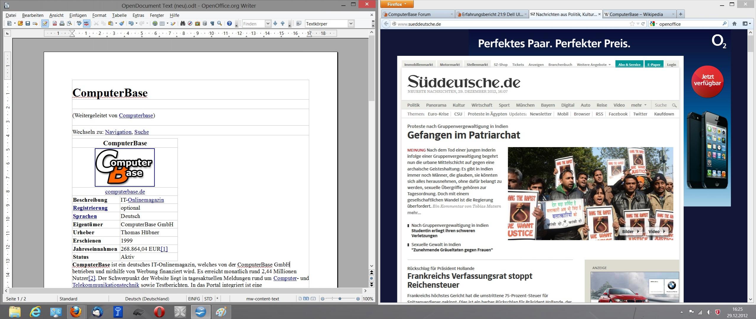This screenshot has width=756, height=319.
Task: Click the Save document icon
Action: (28, 24)
